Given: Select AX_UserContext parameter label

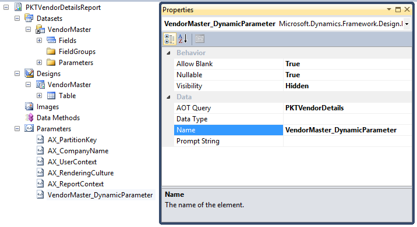Looking at the screenshot, I should 72,162.
